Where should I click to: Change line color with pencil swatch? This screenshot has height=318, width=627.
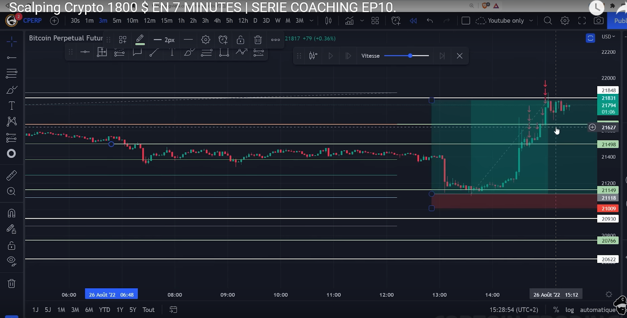[140, 40]
